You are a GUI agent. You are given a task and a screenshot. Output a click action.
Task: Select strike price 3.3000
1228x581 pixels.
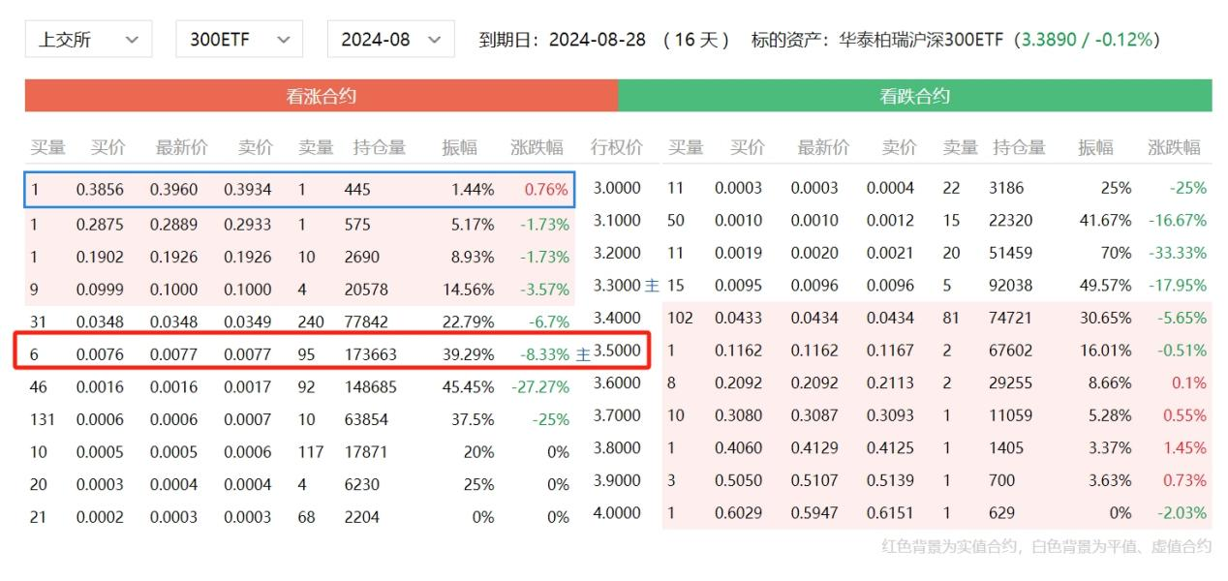tap(617, 285)
